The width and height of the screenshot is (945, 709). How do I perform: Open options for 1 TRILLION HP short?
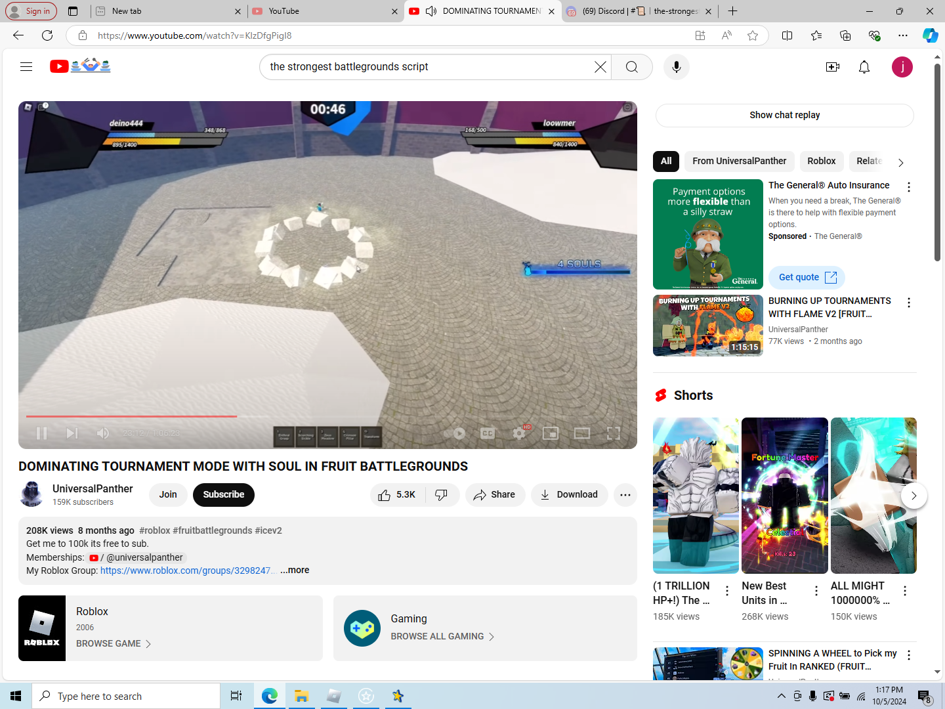point(726,591)
